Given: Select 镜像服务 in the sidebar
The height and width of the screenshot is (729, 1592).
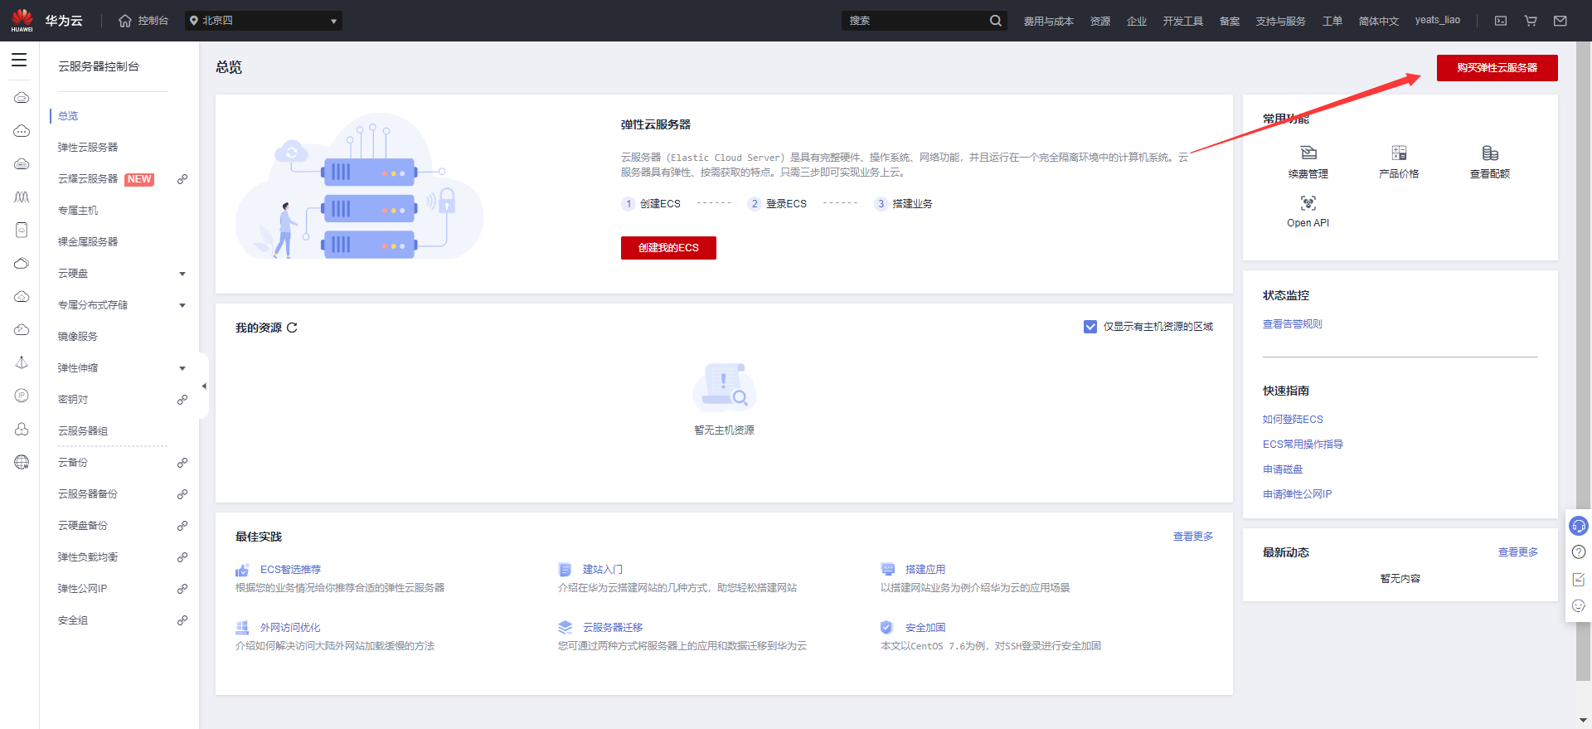Looking at the screenshot, I should 78,337.
